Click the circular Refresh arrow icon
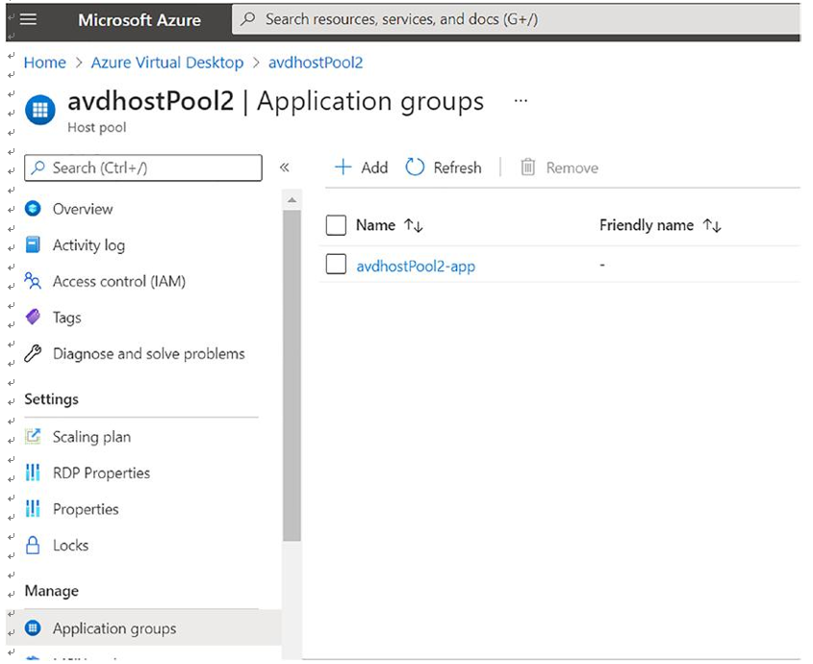This screenshot has height=664, width=813. (x=415, y=167)
